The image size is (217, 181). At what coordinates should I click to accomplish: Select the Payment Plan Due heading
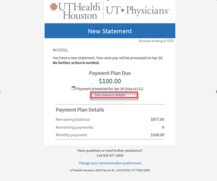tap(110, 73)
